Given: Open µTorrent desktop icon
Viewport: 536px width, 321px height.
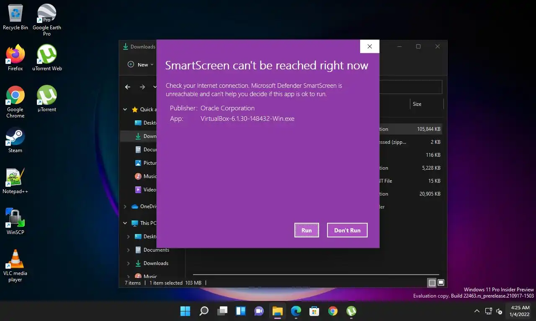Looking at the screenshot, I should (x=47, y=99).
